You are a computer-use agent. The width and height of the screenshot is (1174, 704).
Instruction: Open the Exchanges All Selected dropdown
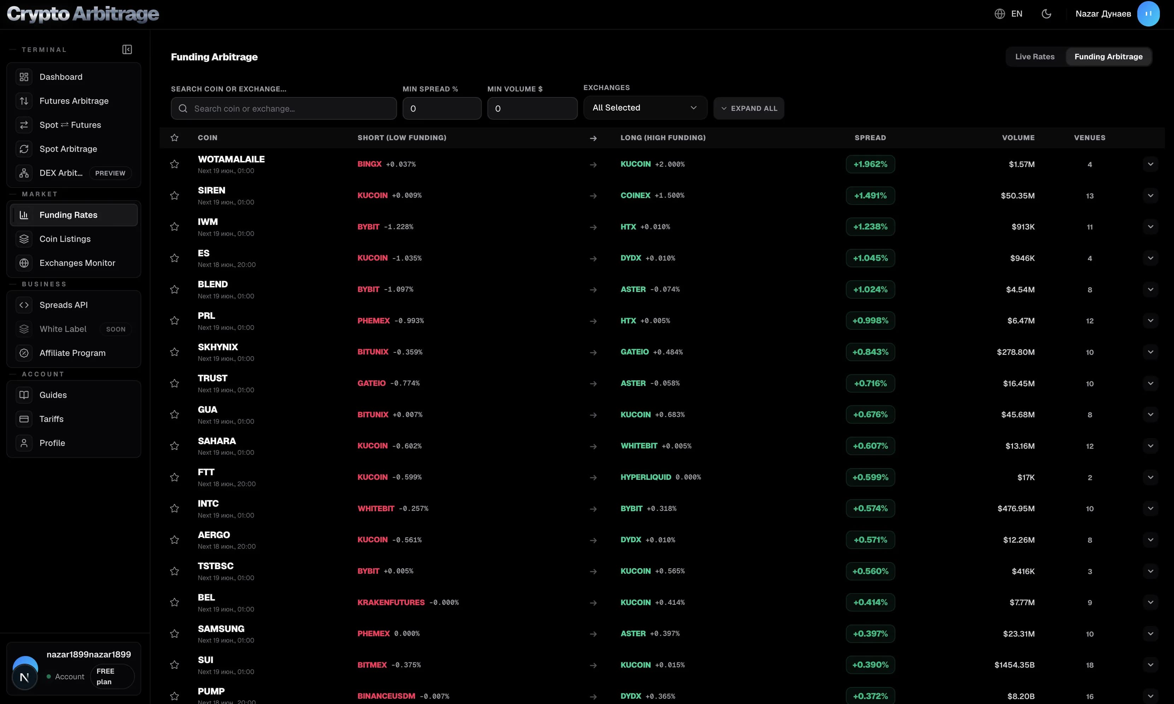[645, 108]
